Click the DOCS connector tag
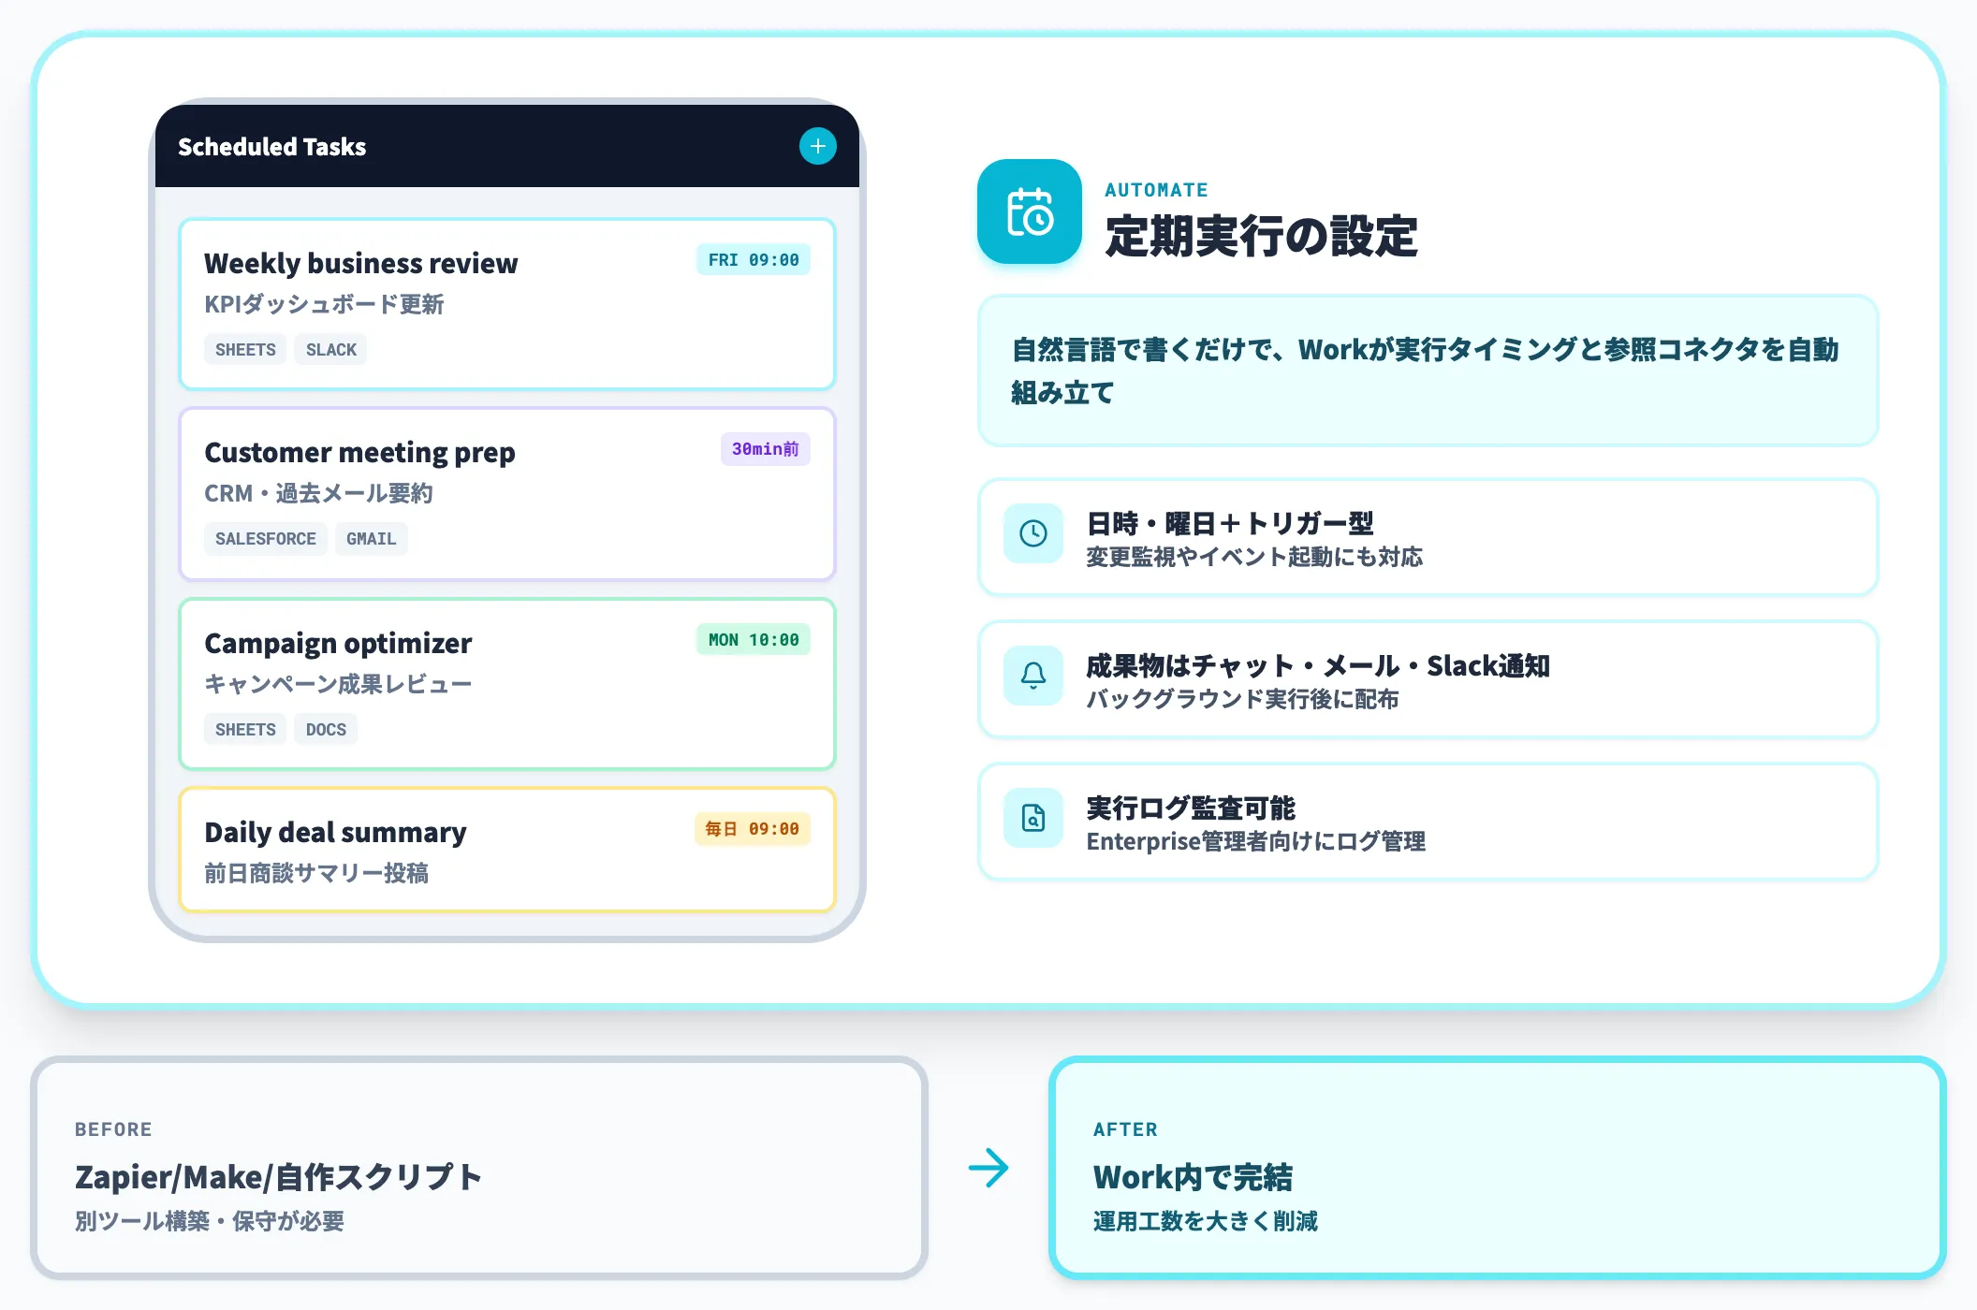This screenshot has height=1310, width=1977. coord(326,730)
